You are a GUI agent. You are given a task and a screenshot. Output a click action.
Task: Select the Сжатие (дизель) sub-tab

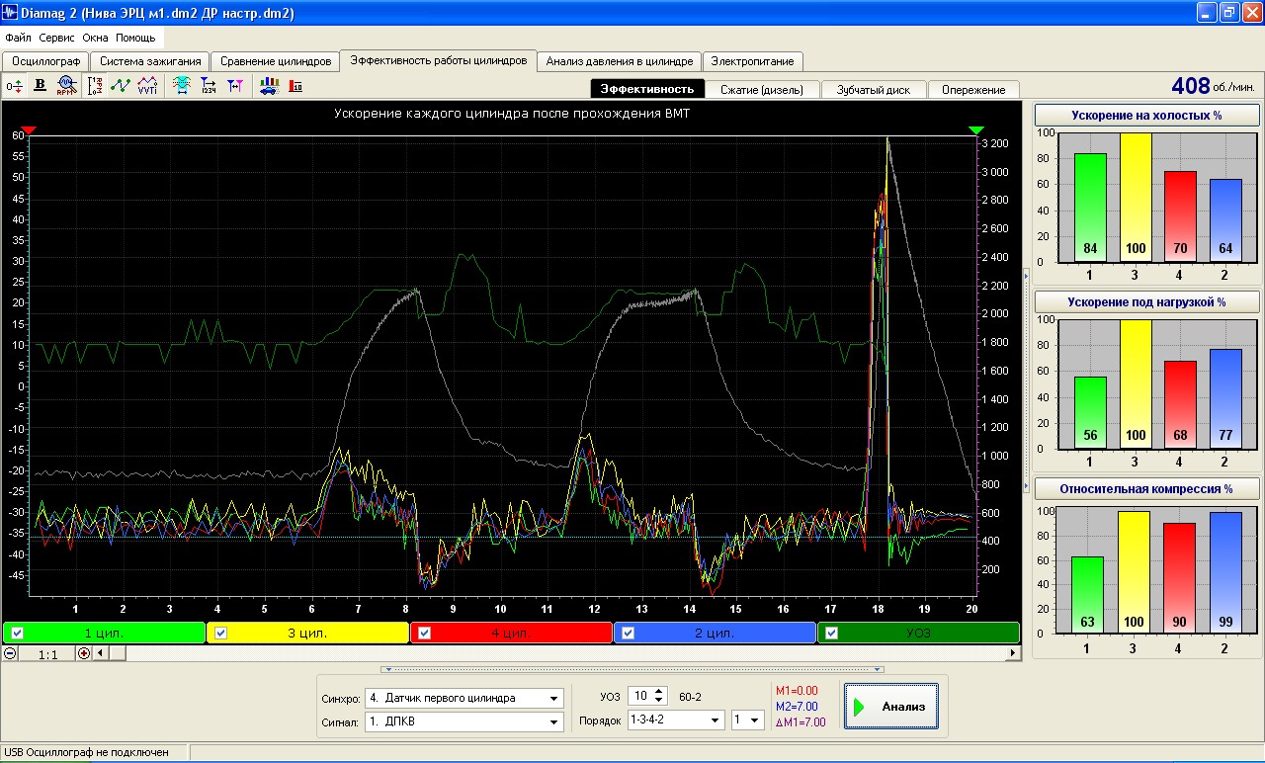tap(762, 89)
